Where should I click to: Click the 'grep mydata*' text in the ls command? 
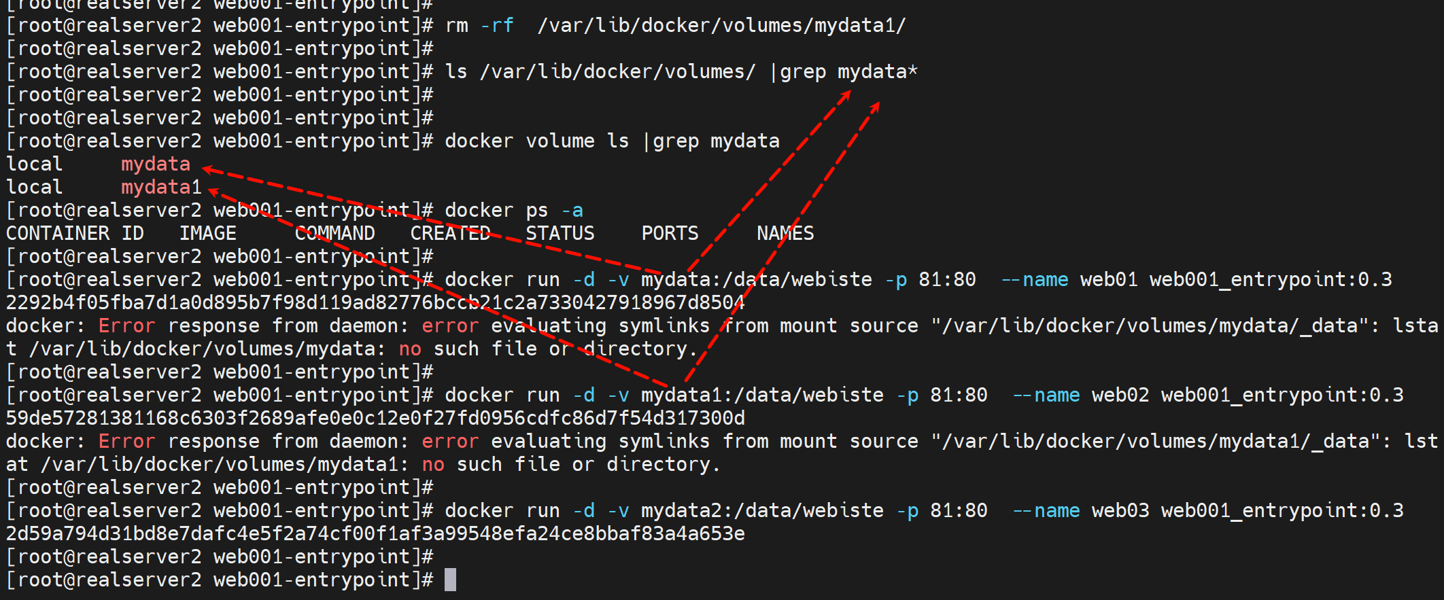tap(848, 72)
